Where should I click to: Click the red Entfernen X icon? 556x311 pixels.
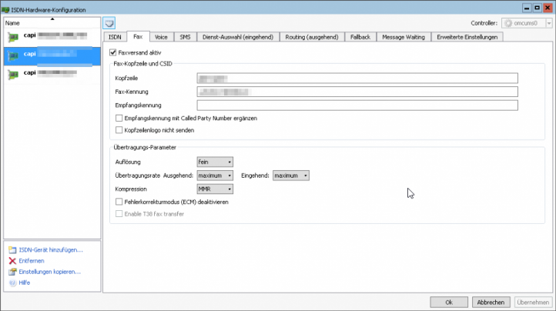(12, 261)
